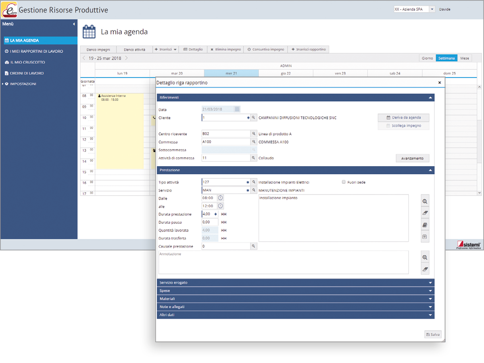Click the eraser icon beside the description box

tap(424, 213)
